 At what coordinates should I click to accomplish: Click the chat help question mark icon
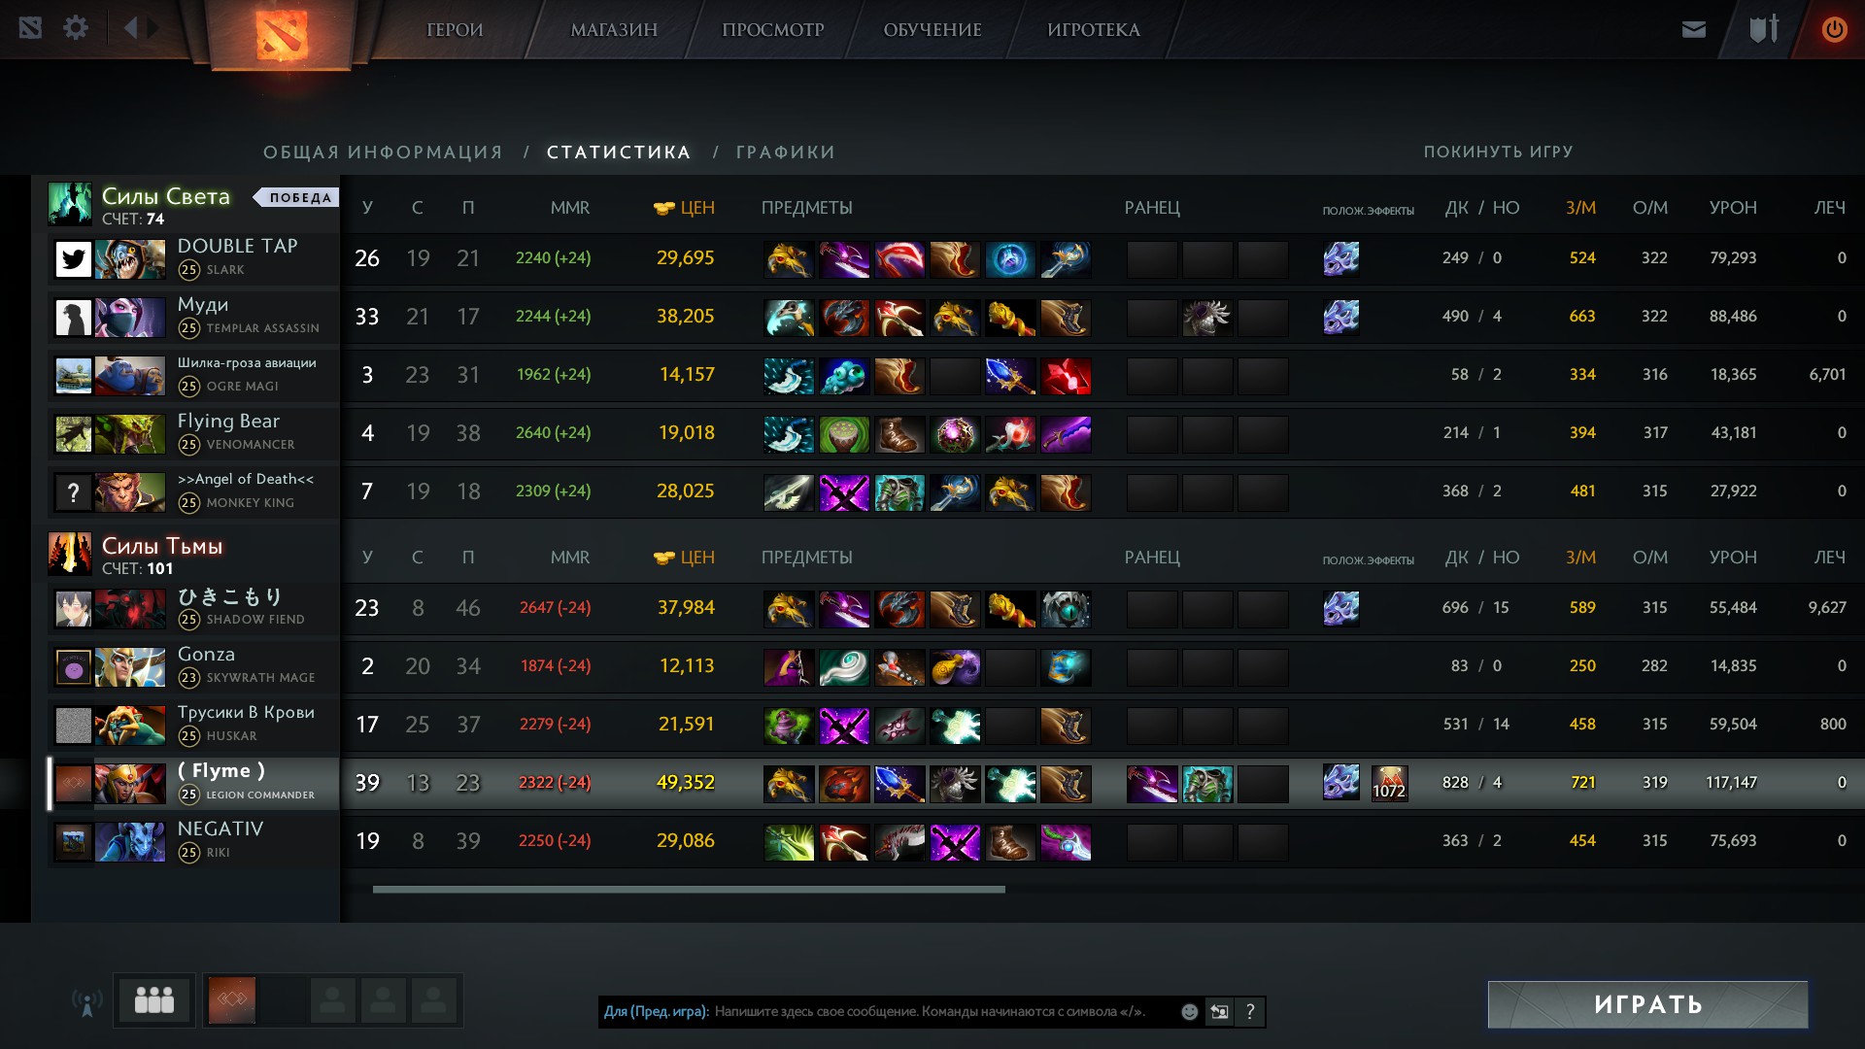[1250, 1012]
